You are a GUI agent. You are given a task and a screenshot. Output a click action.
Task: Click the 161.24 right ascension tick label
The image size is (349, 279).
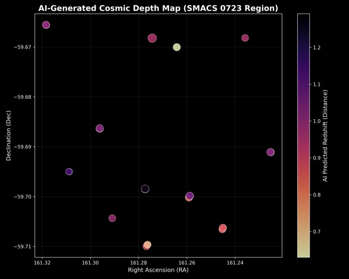[235, 263]
